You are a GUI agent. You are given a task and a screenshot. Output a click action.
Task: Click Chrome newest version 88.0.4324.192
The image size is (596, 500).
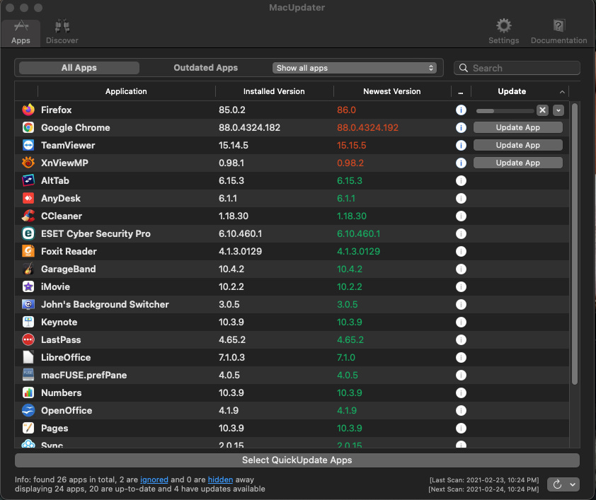[x=367, y=127]
